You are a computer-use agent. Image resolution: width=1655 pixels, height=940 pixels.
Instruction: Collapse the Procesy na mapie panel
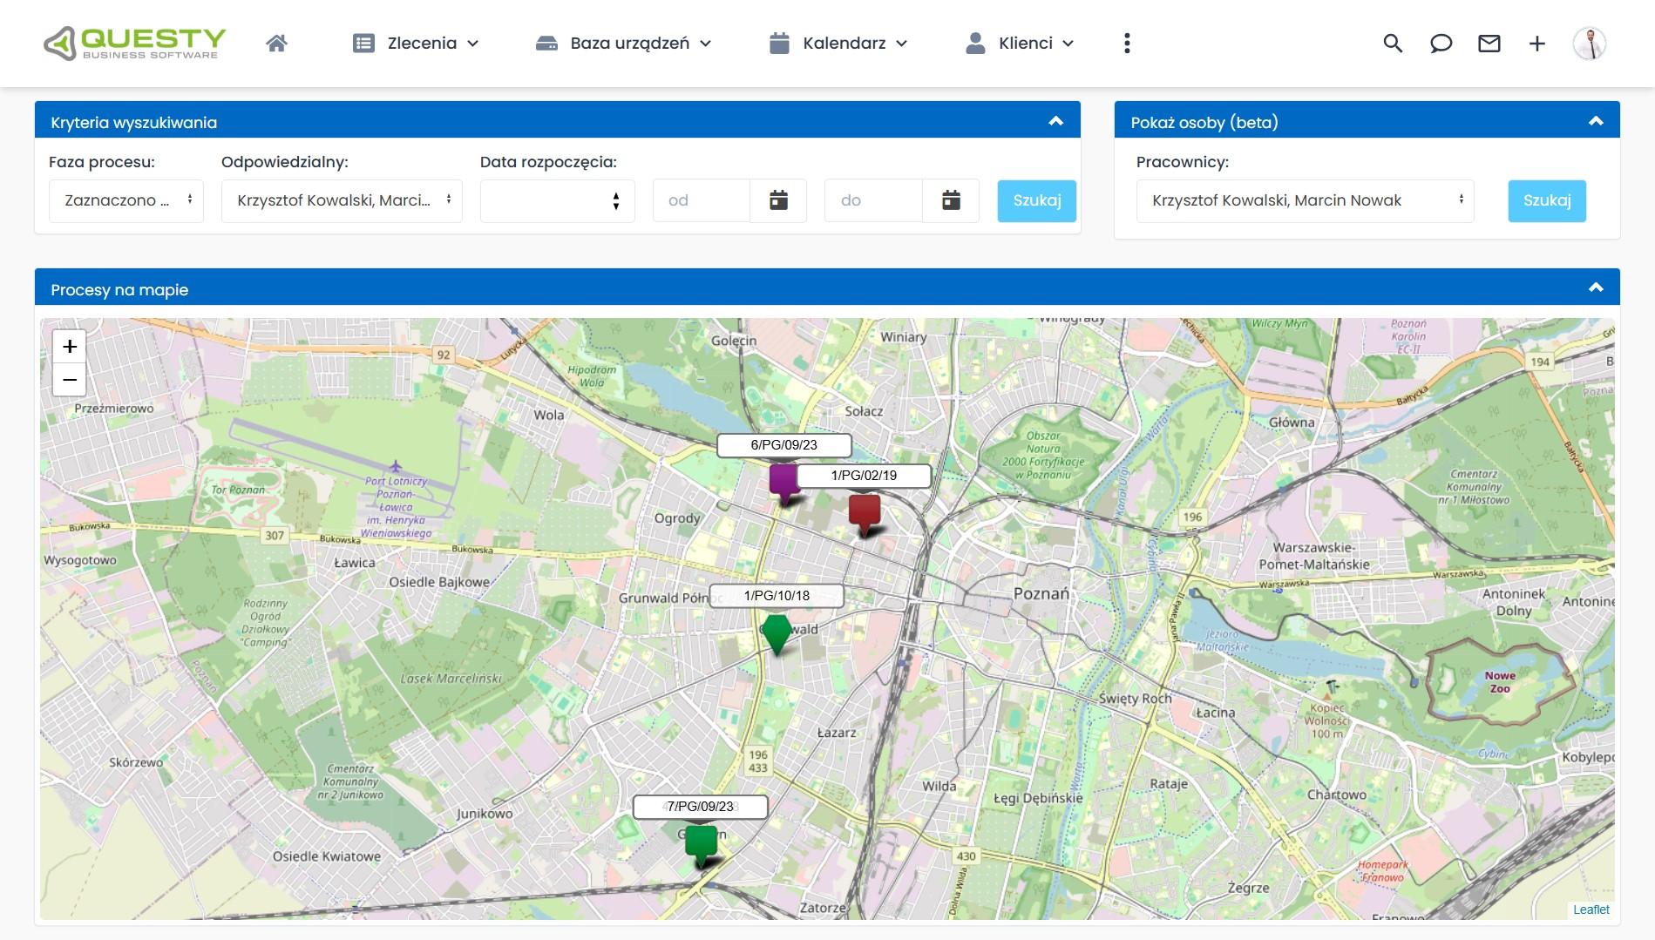click(x=1596, y=287)
